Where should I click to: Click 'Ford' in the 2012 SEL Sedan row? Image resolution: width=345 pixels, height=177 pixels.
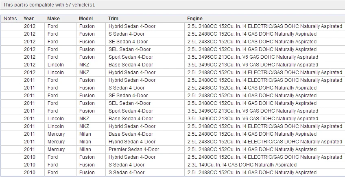(52, 49)
